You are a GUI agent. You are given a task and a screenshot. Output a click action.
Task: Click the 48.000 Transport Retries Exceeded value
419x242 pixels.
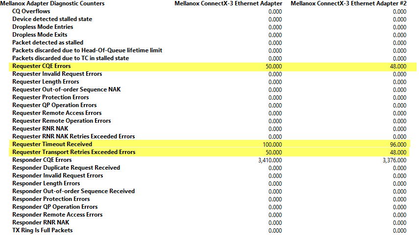398,153
